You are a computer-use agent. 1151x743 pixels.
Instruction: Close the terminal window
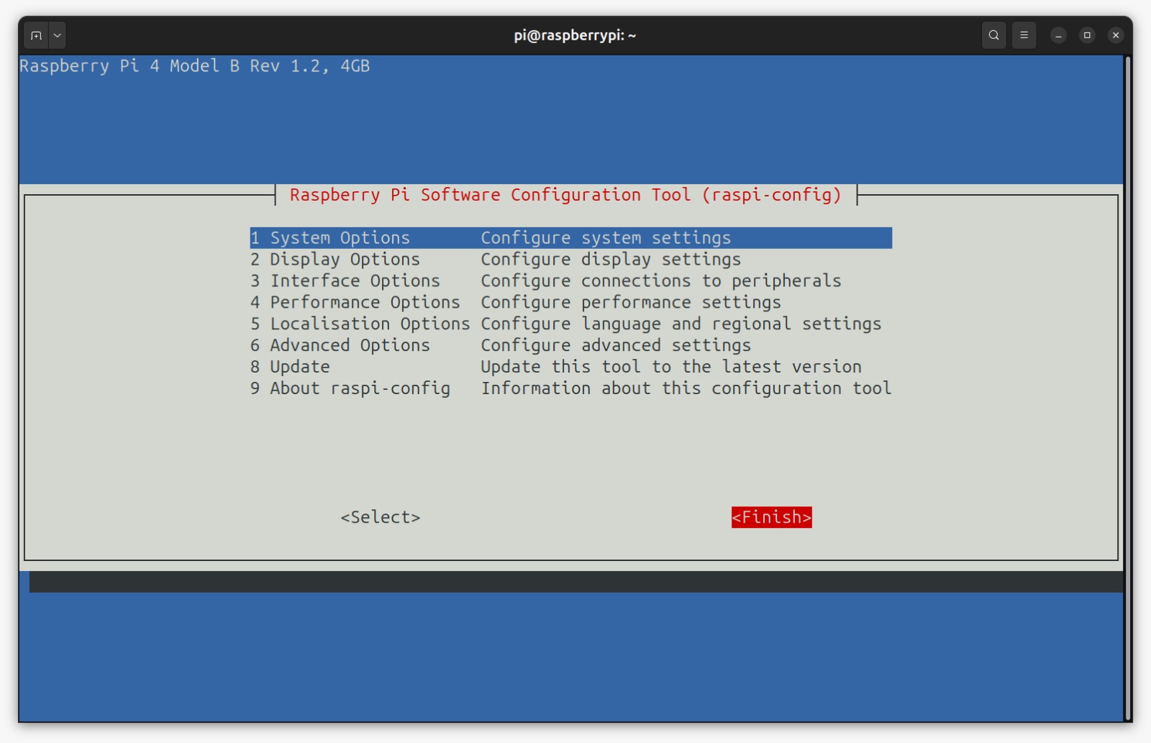(x=1116, y=35)
